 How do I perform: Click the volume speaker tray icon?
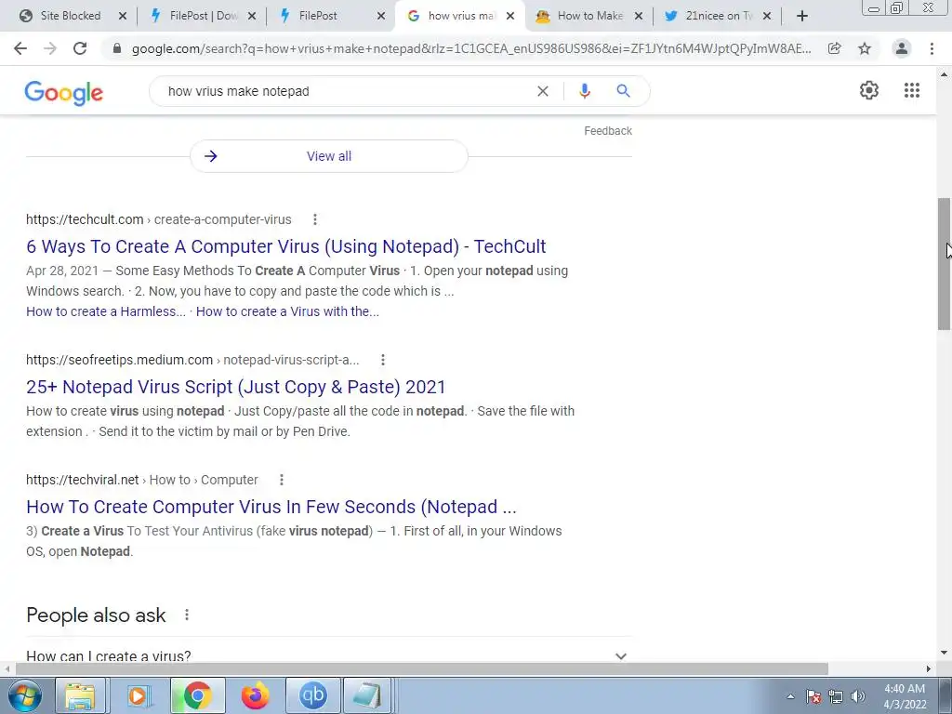tap(858, 696)
